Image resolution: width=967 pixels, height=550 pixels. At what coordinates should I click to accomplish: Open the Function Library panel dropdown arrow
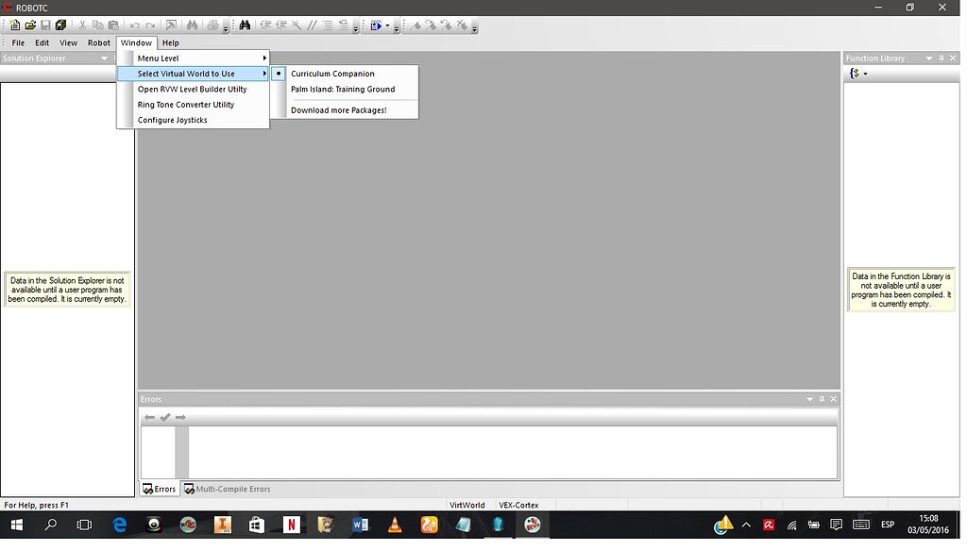[929, 58]
